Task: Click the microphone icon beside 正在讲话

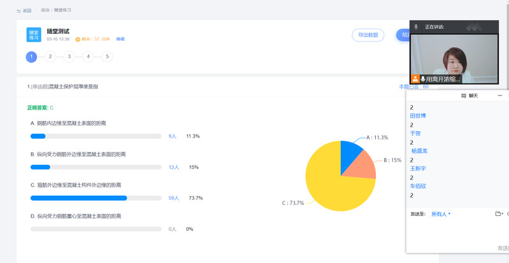Action: pyautogui.click(x=416, y=27)
